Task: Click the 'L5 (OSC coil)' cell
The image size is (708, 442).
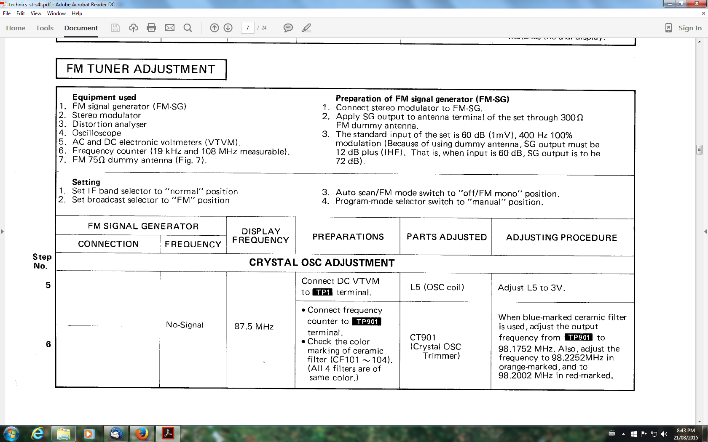Action: [437, 287]
